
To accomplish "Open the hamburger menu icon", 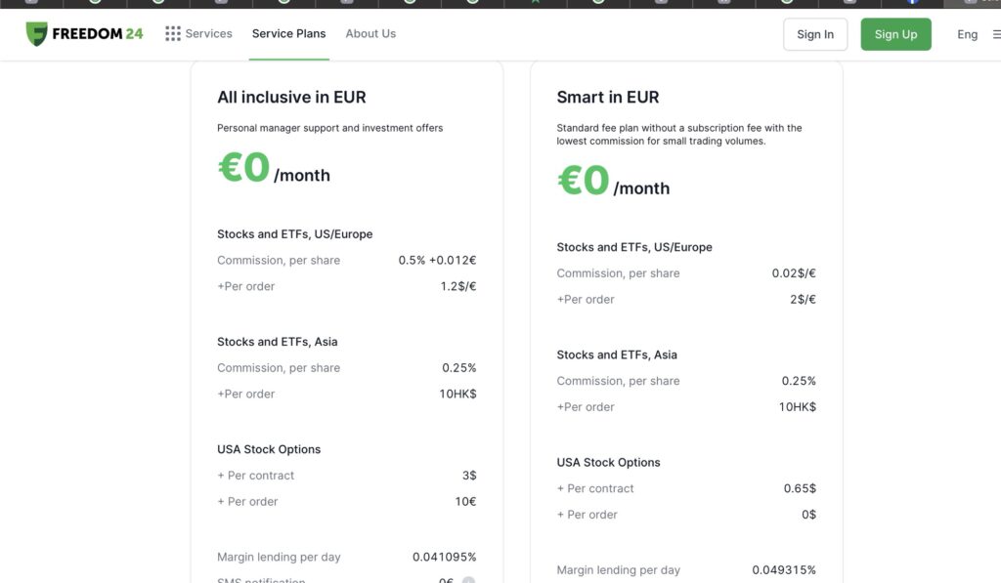I will [996, 34].
